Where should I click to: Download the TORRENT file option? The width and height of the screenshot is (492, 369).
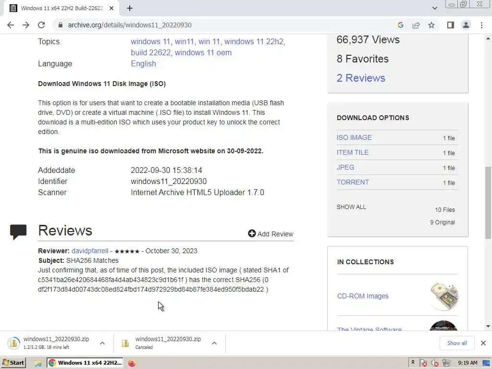353,182
